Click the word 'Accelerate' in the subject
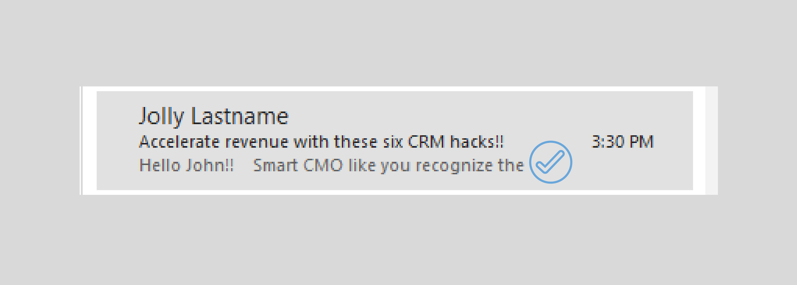 click(x=179, y=142)
